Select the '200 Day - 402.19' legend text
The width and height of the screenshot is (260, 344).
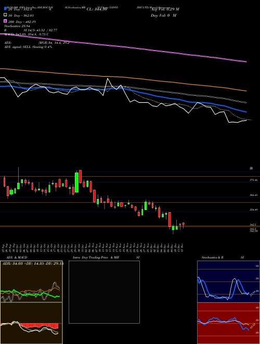coord(22,22)
